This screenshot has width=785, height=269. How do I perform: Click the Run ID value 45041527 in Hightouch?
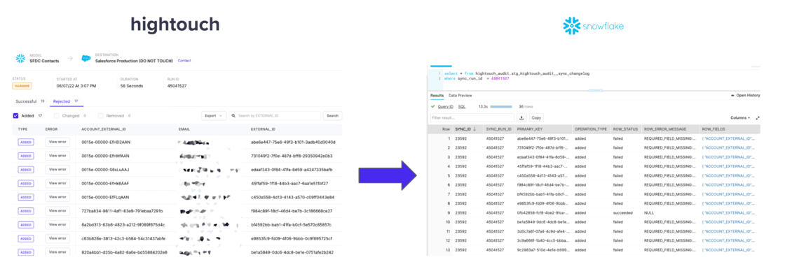tap(176, 86)
